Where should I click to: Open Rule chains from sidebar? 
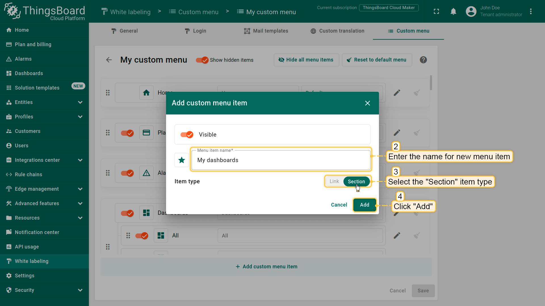point(28,175)
